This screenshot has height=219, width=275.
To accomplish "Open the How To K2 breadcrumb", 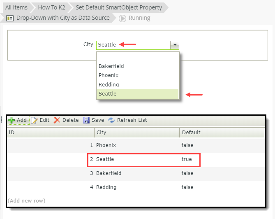I will [x=51, y=7].
